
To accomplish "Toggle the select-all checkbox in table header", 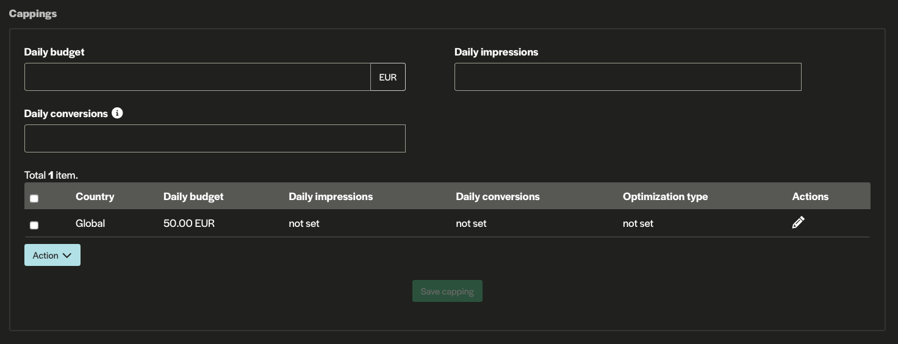I will tap(34, 198).
